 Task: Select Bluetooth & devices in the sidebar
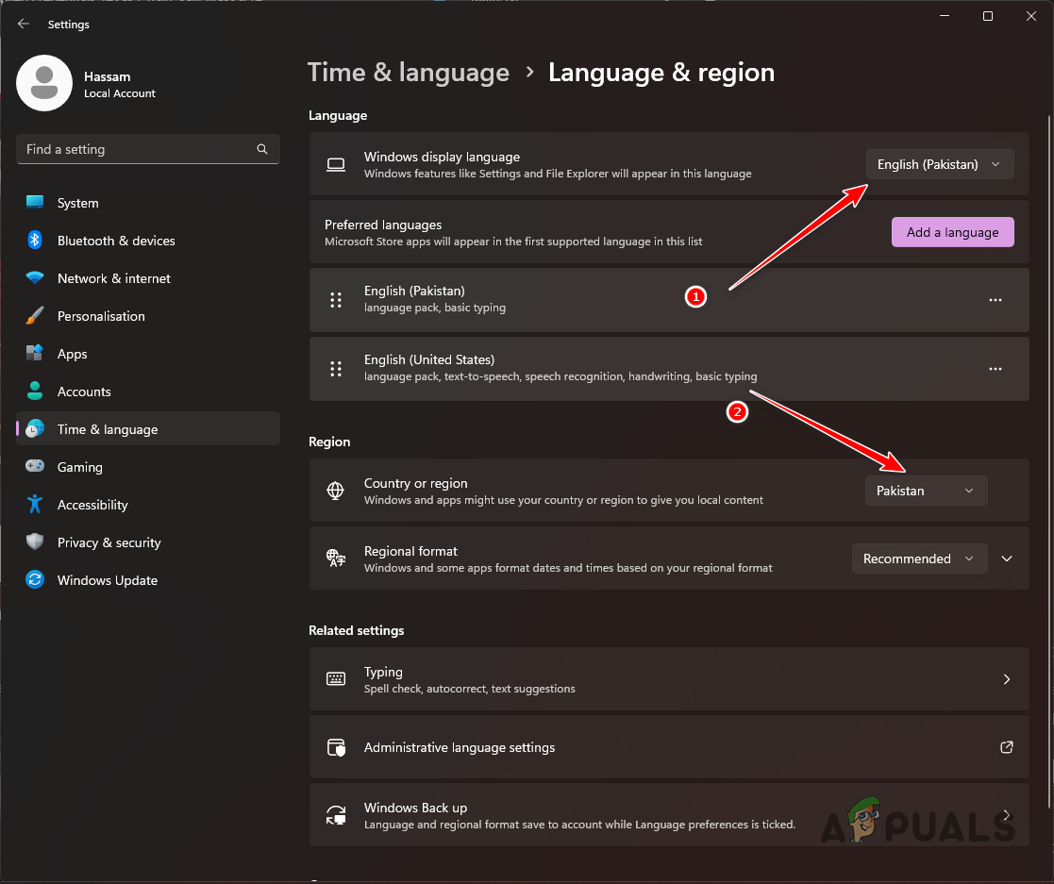(115, 241)
